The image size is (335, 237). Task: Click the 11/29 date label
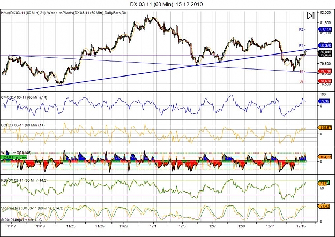123,226
